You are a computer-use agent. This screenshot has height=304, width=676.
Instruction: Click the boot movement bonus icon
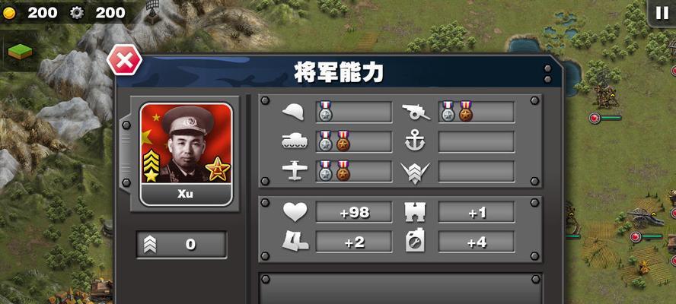(295, 241)
